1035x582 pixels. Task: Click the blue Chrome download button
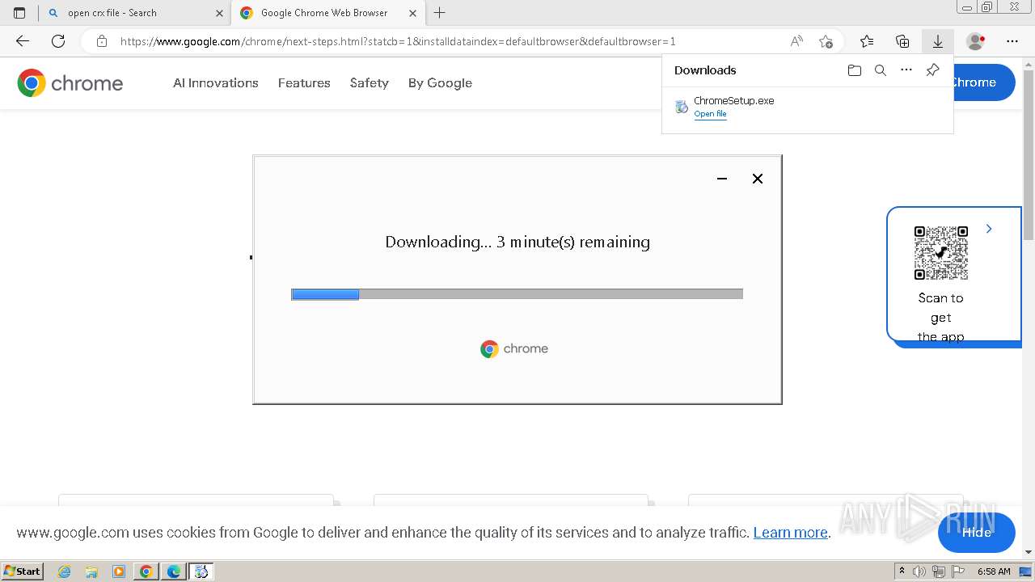(984, 82)
